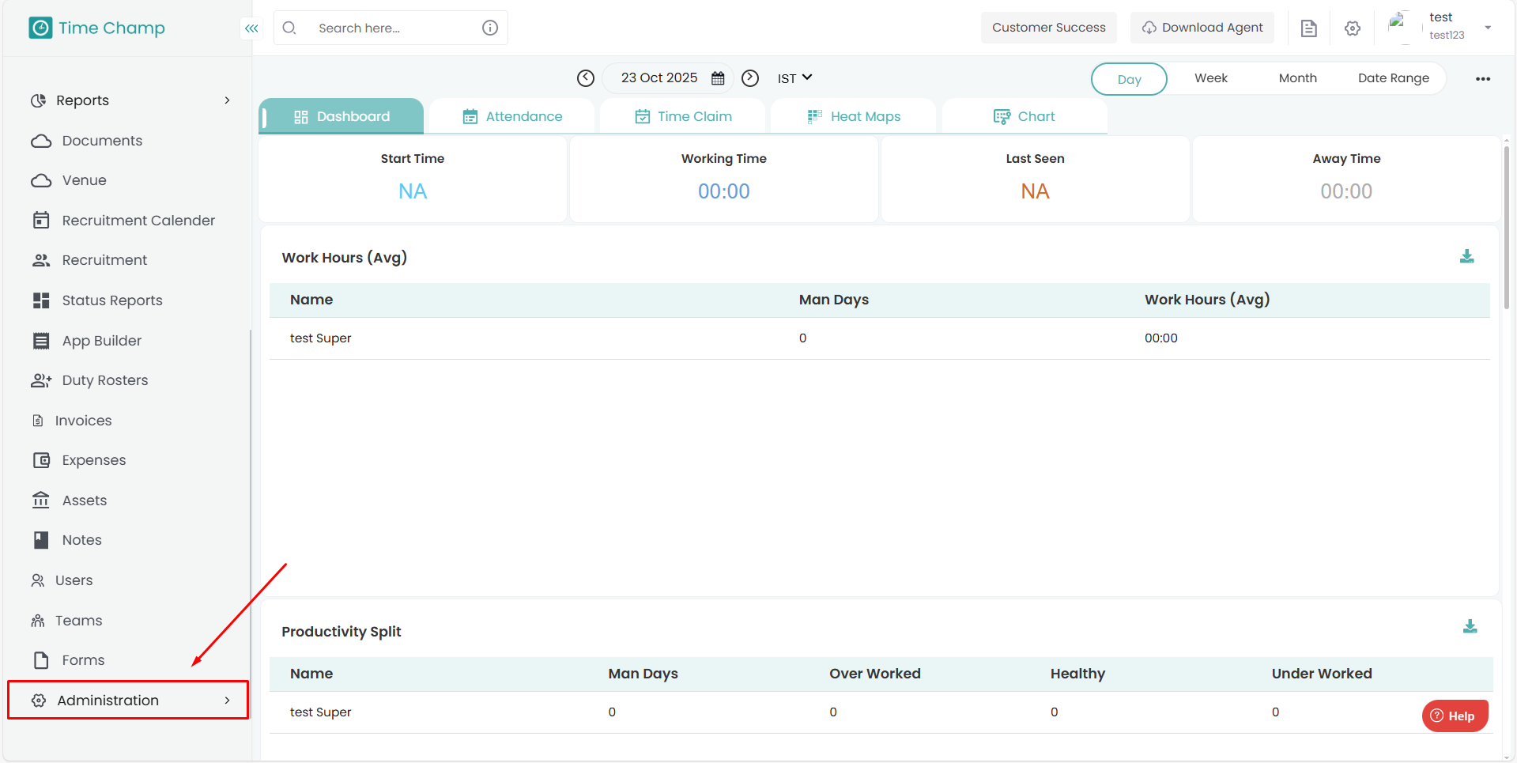Viewport: 1517px width, 763px height.
Task: Go to next date arrow
Action: [x=750, y=78]
